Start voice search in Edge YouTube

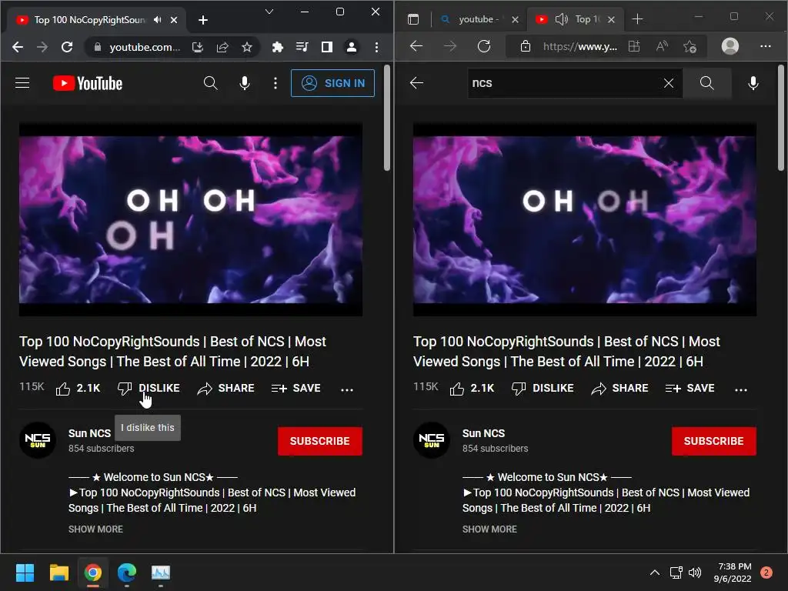[x=753, y=83]
